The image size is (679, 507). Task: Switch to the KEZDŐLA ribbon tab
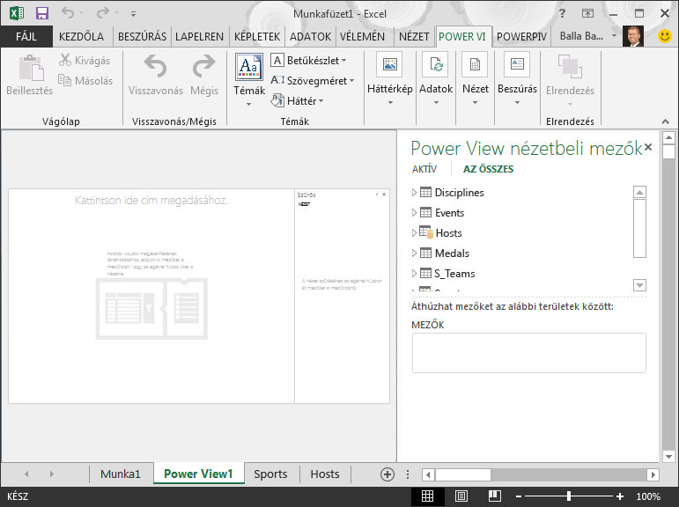[81, 36]
